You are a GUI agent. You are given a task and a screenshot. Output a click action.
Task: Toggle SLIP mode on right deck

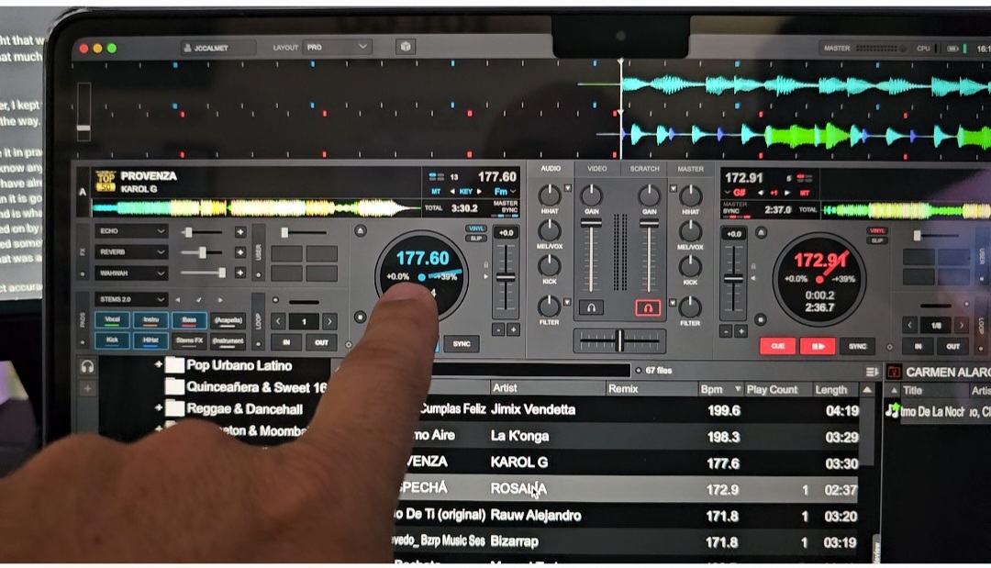pyautogui.click(x=877, y=240)
